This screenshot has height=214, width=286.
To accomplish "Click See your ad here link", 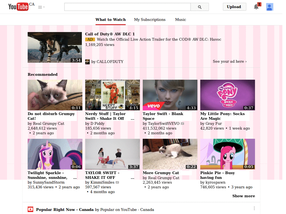I will (230, 62).
